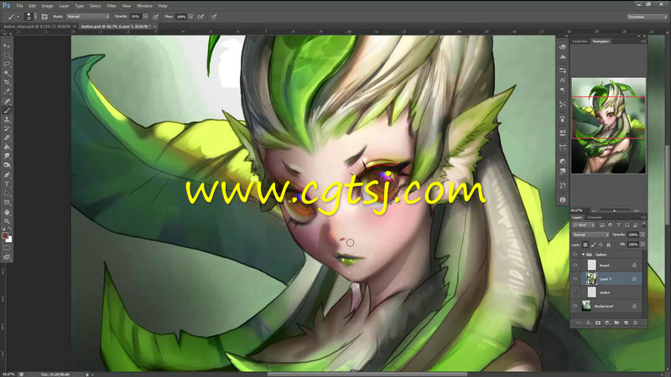Open layer Opacity dropdown arrow
671x377 pixels.
click(642, 235)
